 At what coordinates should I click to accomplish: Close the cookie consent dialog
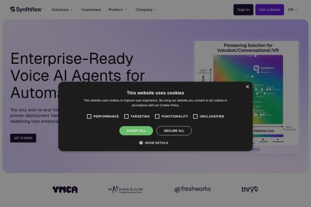pos(248,87)
